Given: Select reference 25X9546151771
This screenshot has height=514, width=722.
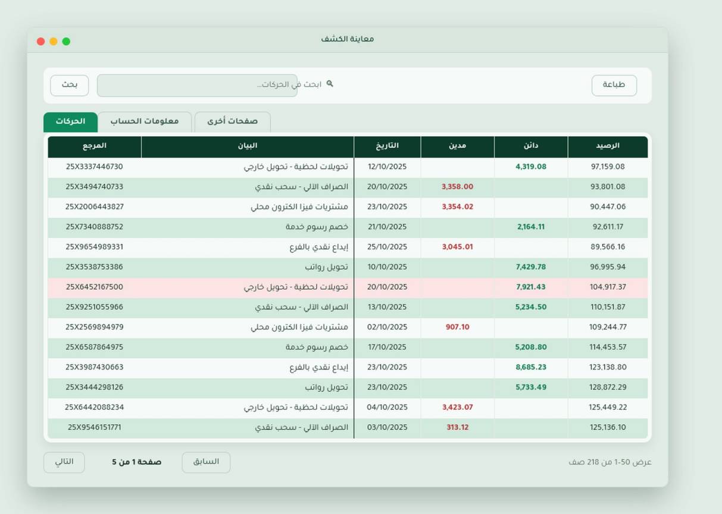Looking at the screenshot, I should [95, 428].
